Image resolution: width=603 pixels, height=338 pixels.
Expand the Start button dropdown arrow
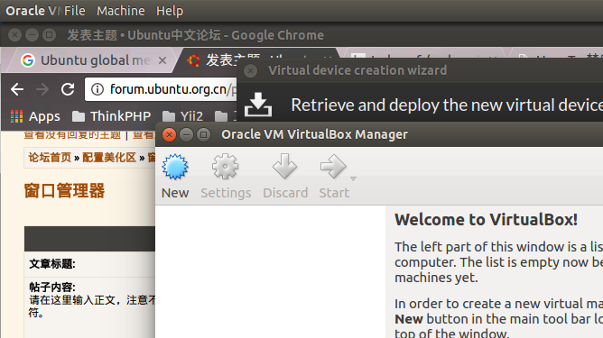click(353, 178)
